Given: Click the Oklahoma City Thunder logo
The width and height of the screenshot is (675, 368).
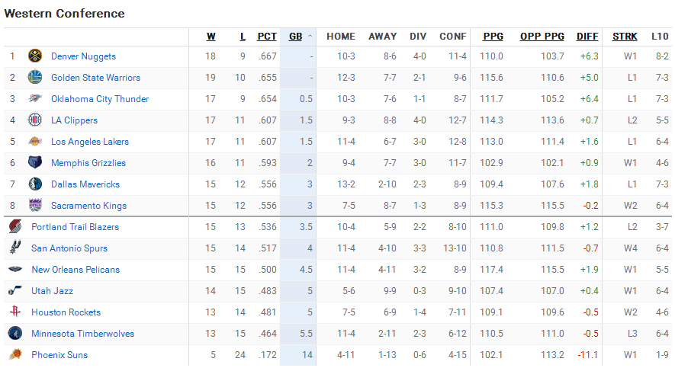Looking at the screenshot, I should coord(35,99).
